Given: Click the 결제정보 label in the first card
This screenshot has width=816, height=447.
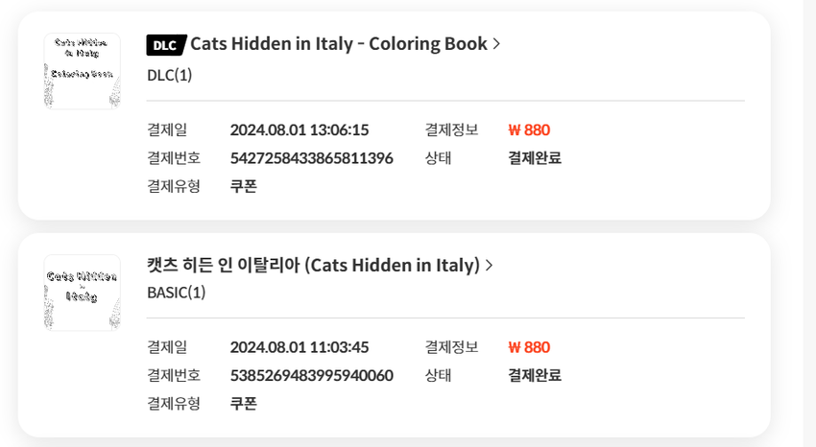Looking at the screenshot, I should click(x=451, y=129).
